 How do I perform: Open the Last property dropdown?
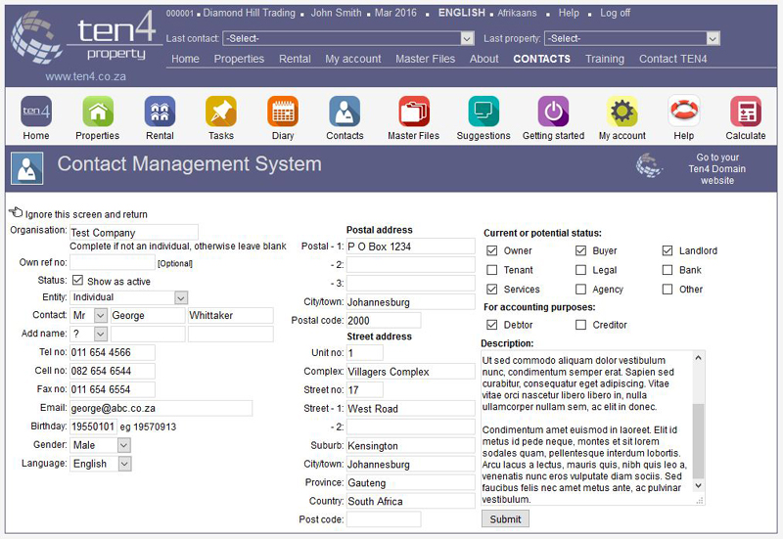click(x=632, y=38)
